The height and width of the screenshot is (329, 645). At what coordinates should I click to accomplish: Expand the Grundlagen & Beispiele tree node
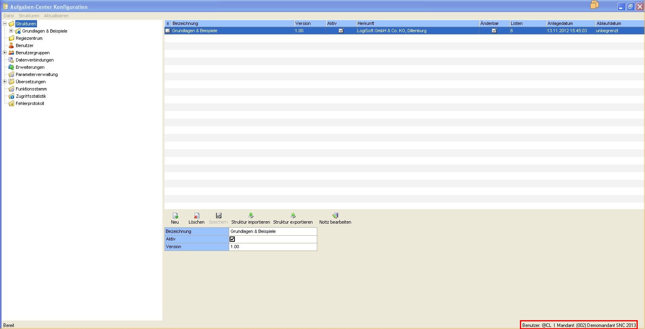pos(11,31)
